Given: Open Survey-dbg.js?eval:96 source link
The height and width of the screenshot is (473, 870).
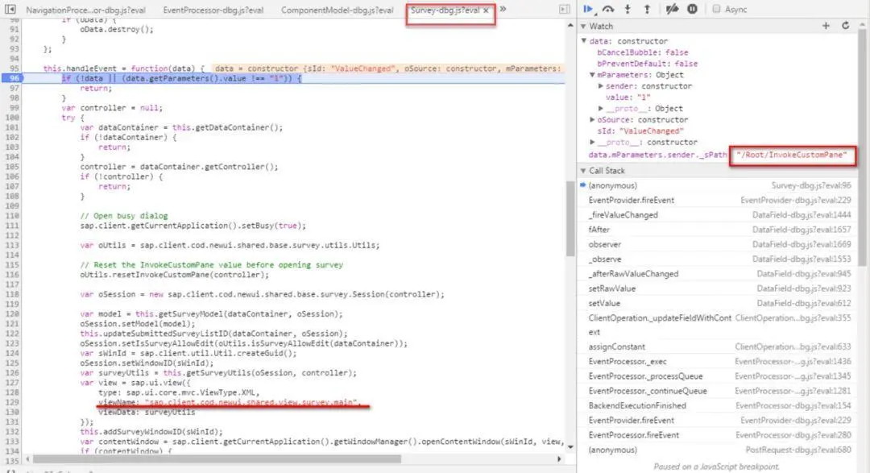Looking at the screenshot, I should pos(810,185).
